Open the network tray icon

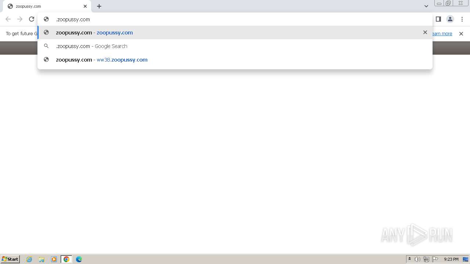[x=426, y=259]
